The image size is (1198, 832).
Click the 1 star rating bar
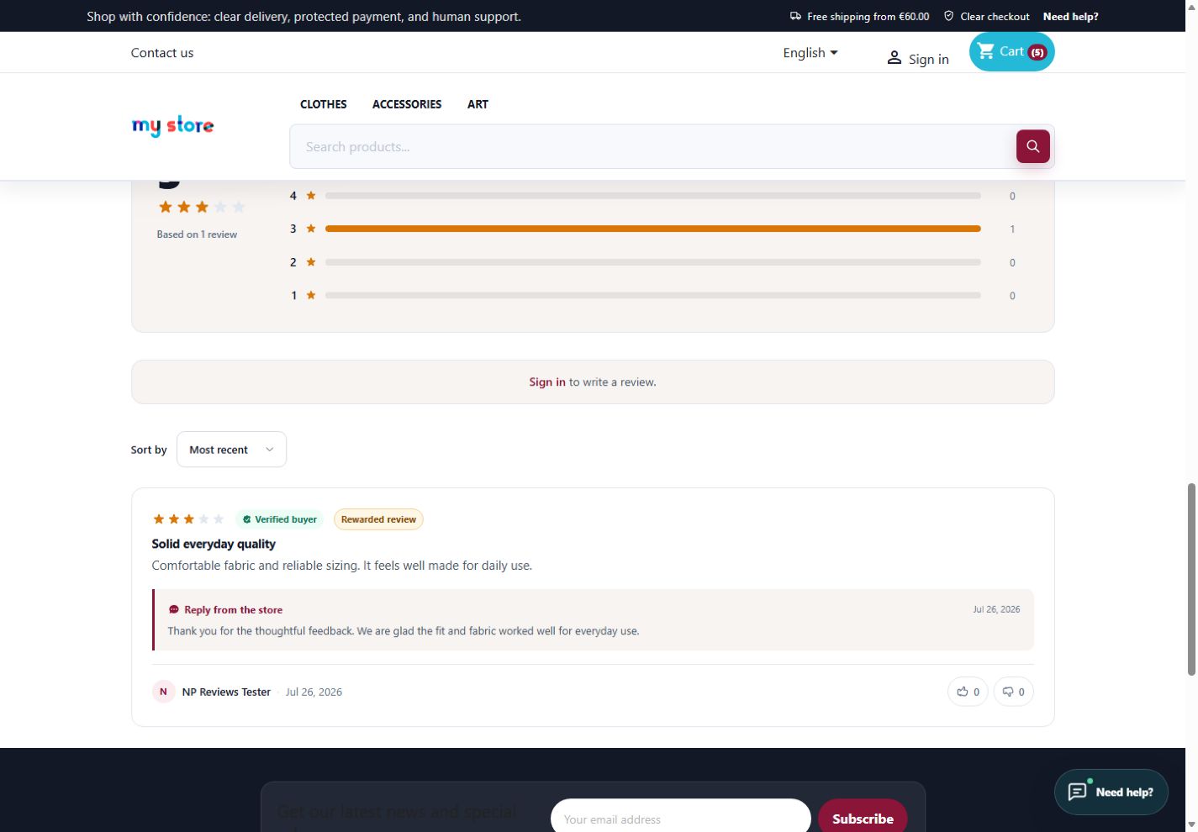[653, 295]
